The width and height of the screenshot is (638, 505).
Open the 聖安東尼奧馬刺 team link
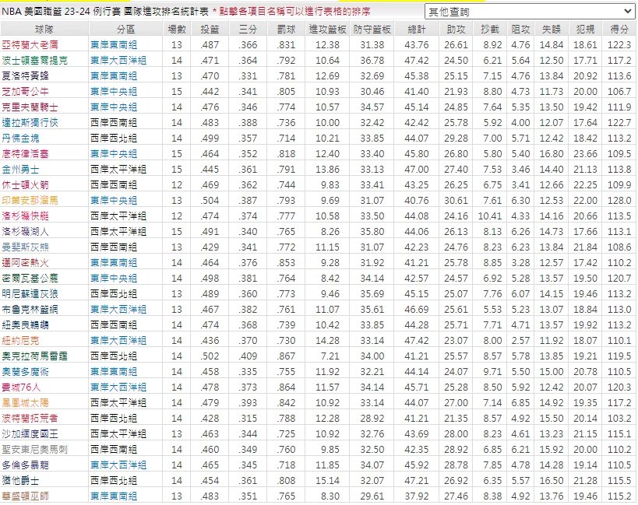[34, 450]
